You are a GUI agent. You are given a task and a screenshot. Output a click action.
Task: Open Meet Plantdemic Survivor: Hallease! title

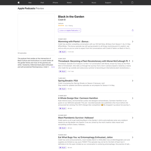pos(76,118)
